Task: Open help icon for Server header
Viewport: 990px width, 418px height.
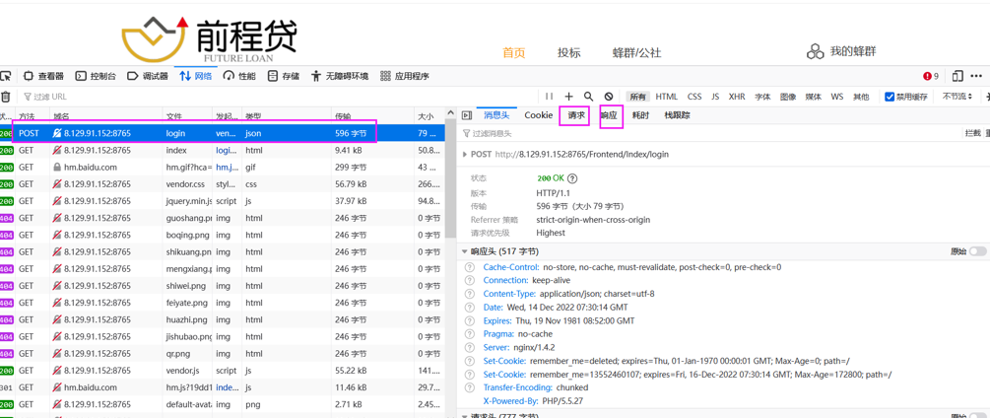Action: 469,347
